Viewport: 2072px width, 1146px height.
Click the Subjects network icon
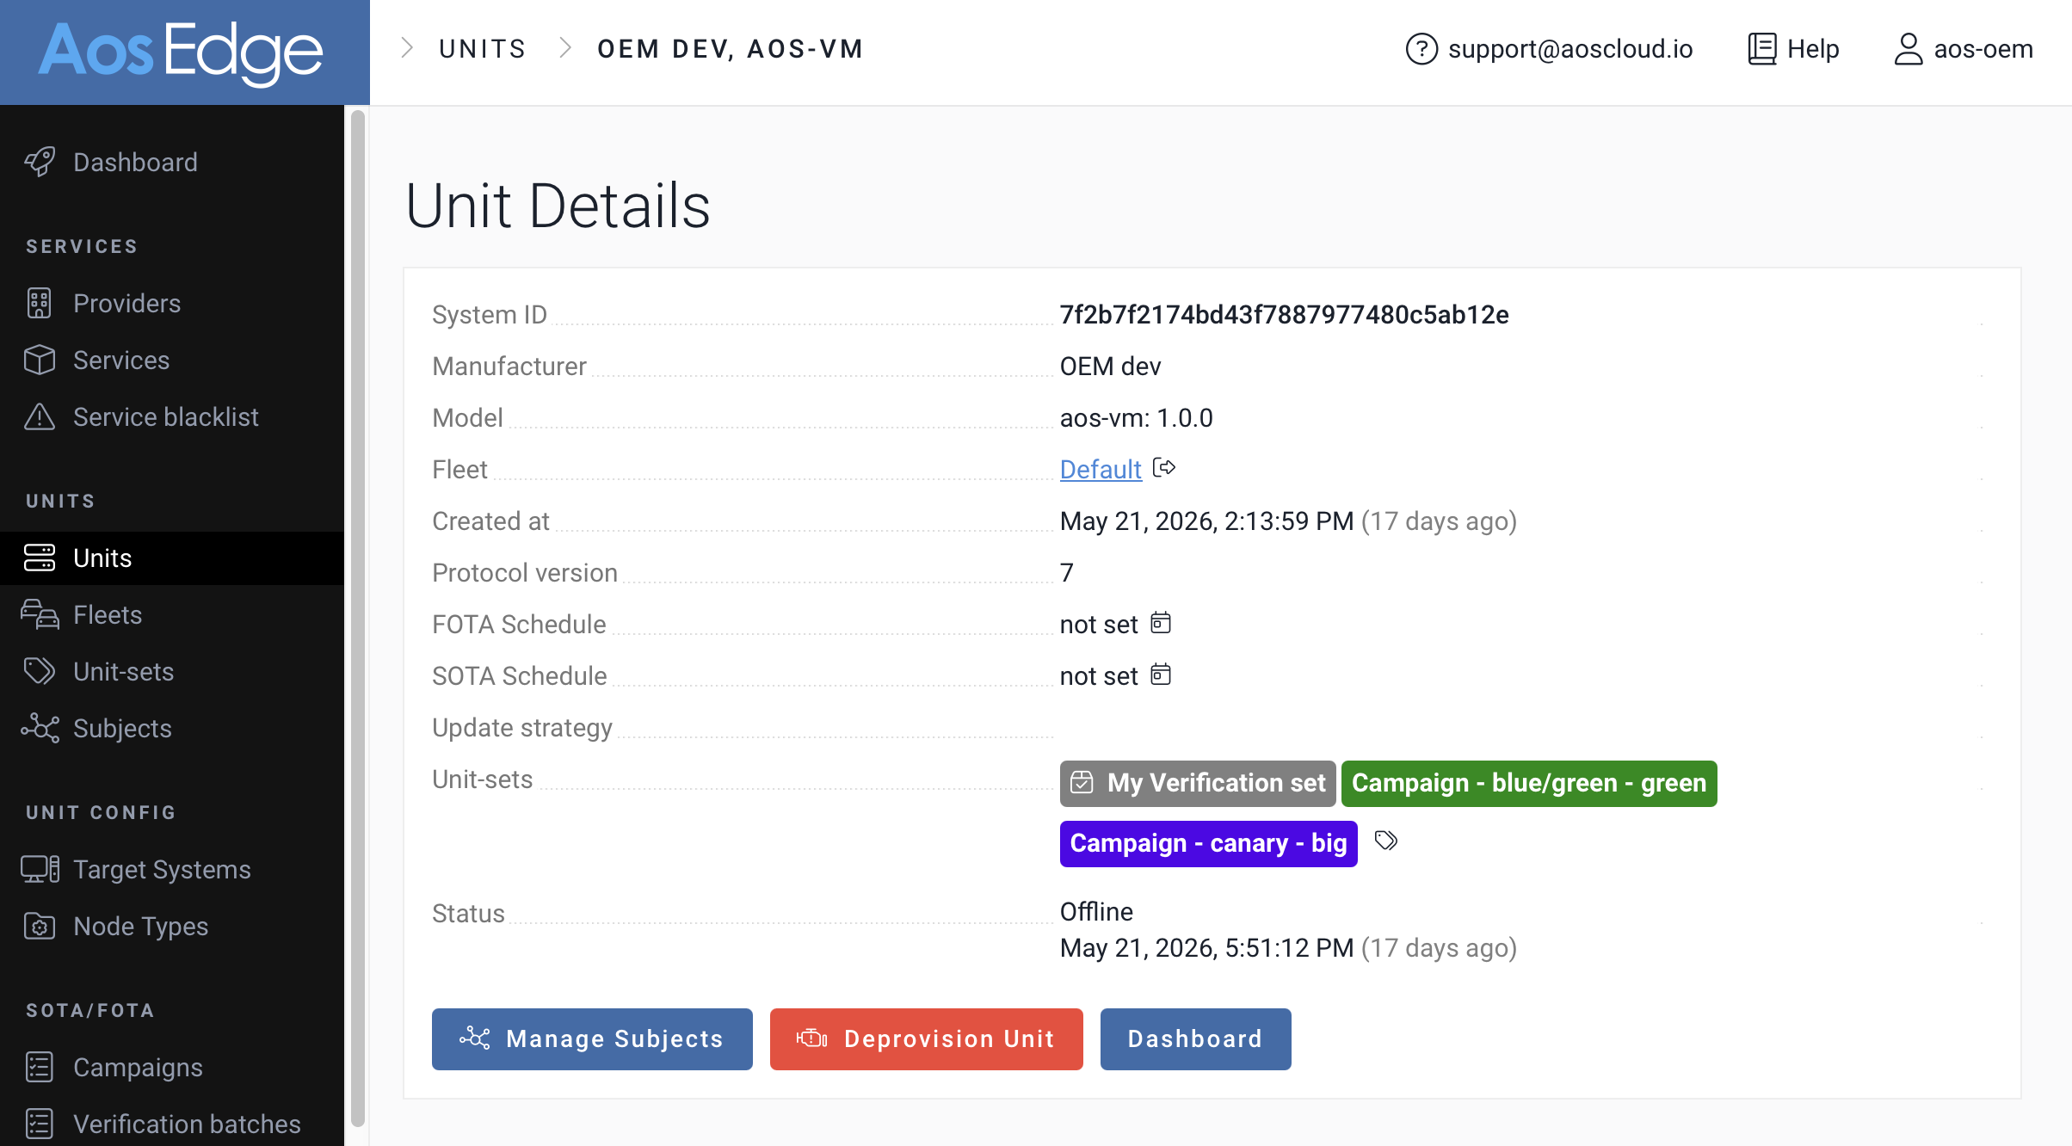coord(40,728)
